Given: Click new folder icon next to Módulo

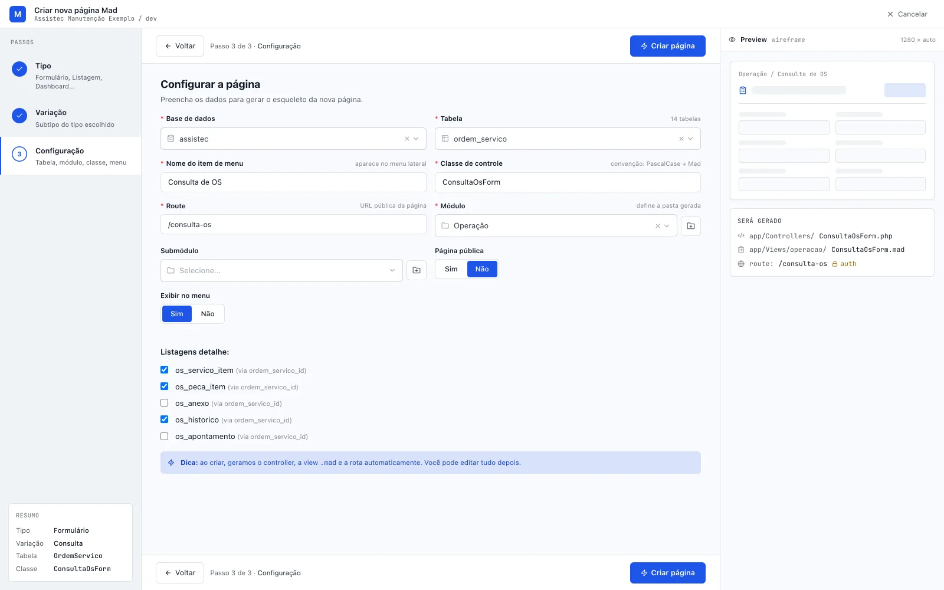Looking at the screenshot, I should 691,226.
